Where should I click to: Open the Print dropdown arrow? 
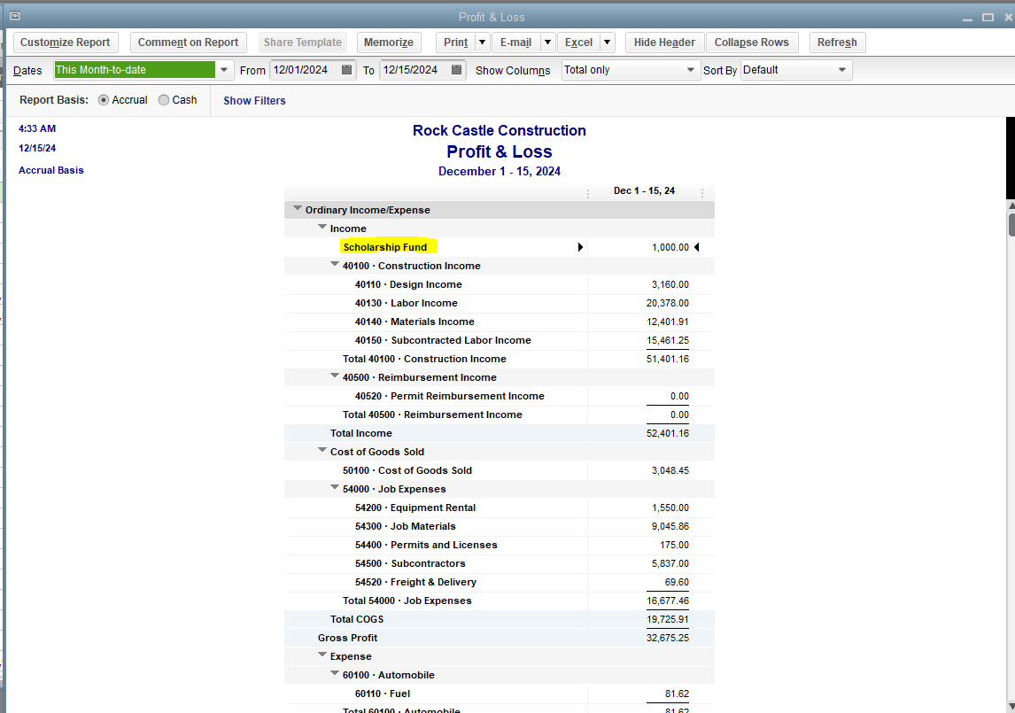[x=482, y=43]
